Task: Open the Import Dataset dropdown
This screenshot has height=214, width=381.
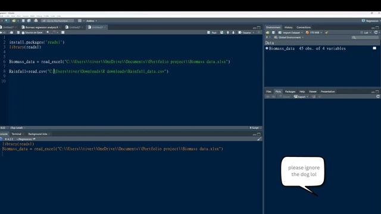Action: tap(291, 33)
